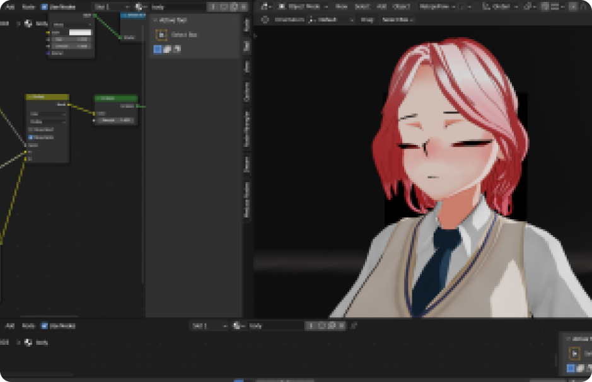Click the Mix node Result output socket

point(69,105)
